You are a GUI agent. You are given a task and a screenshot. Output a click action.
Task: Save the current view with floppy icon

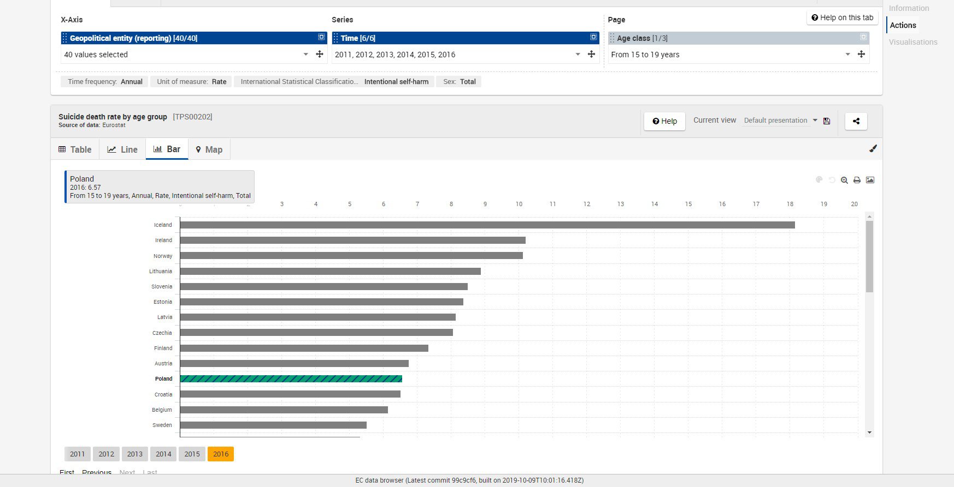pyautogui.click(x=827, y=121)
